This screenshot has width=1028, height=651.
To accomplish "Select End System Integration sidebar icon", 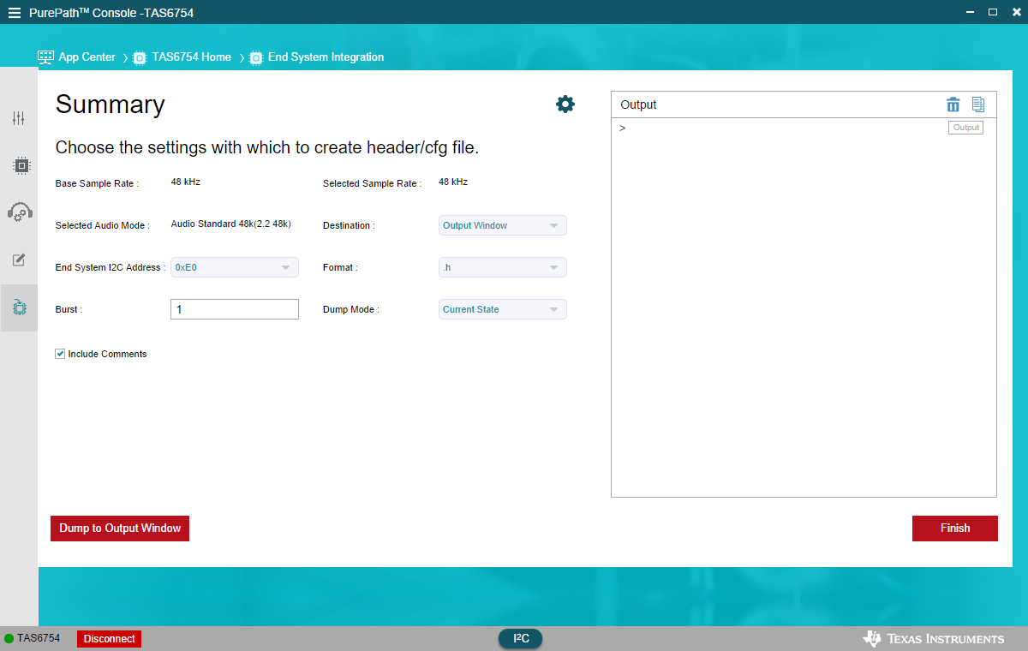I will [x=20, y=307].
